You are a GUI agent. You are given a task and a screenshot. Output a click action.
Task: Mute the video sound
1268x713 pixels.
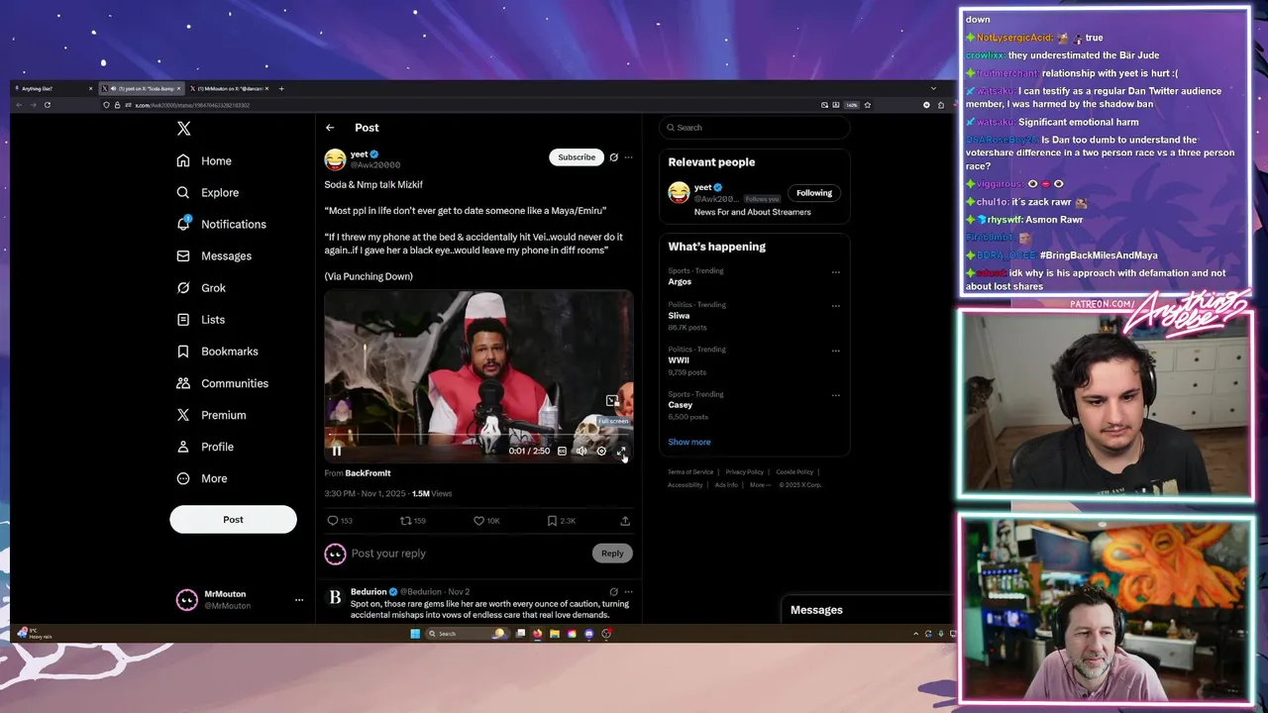(x=581, y=451)
